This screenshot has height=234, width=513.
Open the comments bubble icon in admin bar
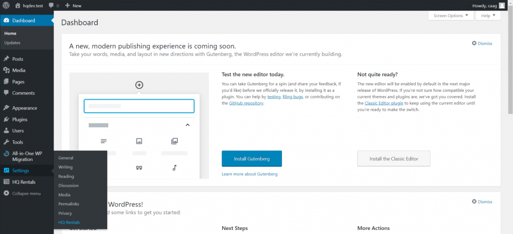click(x=51, y=6)
